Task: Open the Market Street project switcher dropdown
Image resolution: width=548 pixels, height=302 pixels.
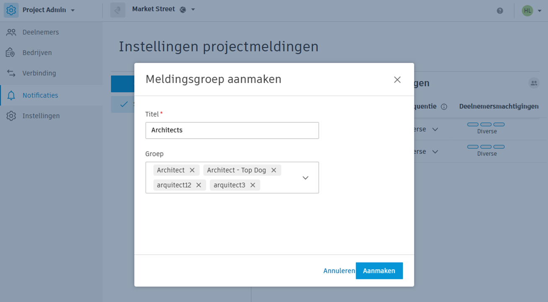Action: pyautogui.click(x=192, y=9)
